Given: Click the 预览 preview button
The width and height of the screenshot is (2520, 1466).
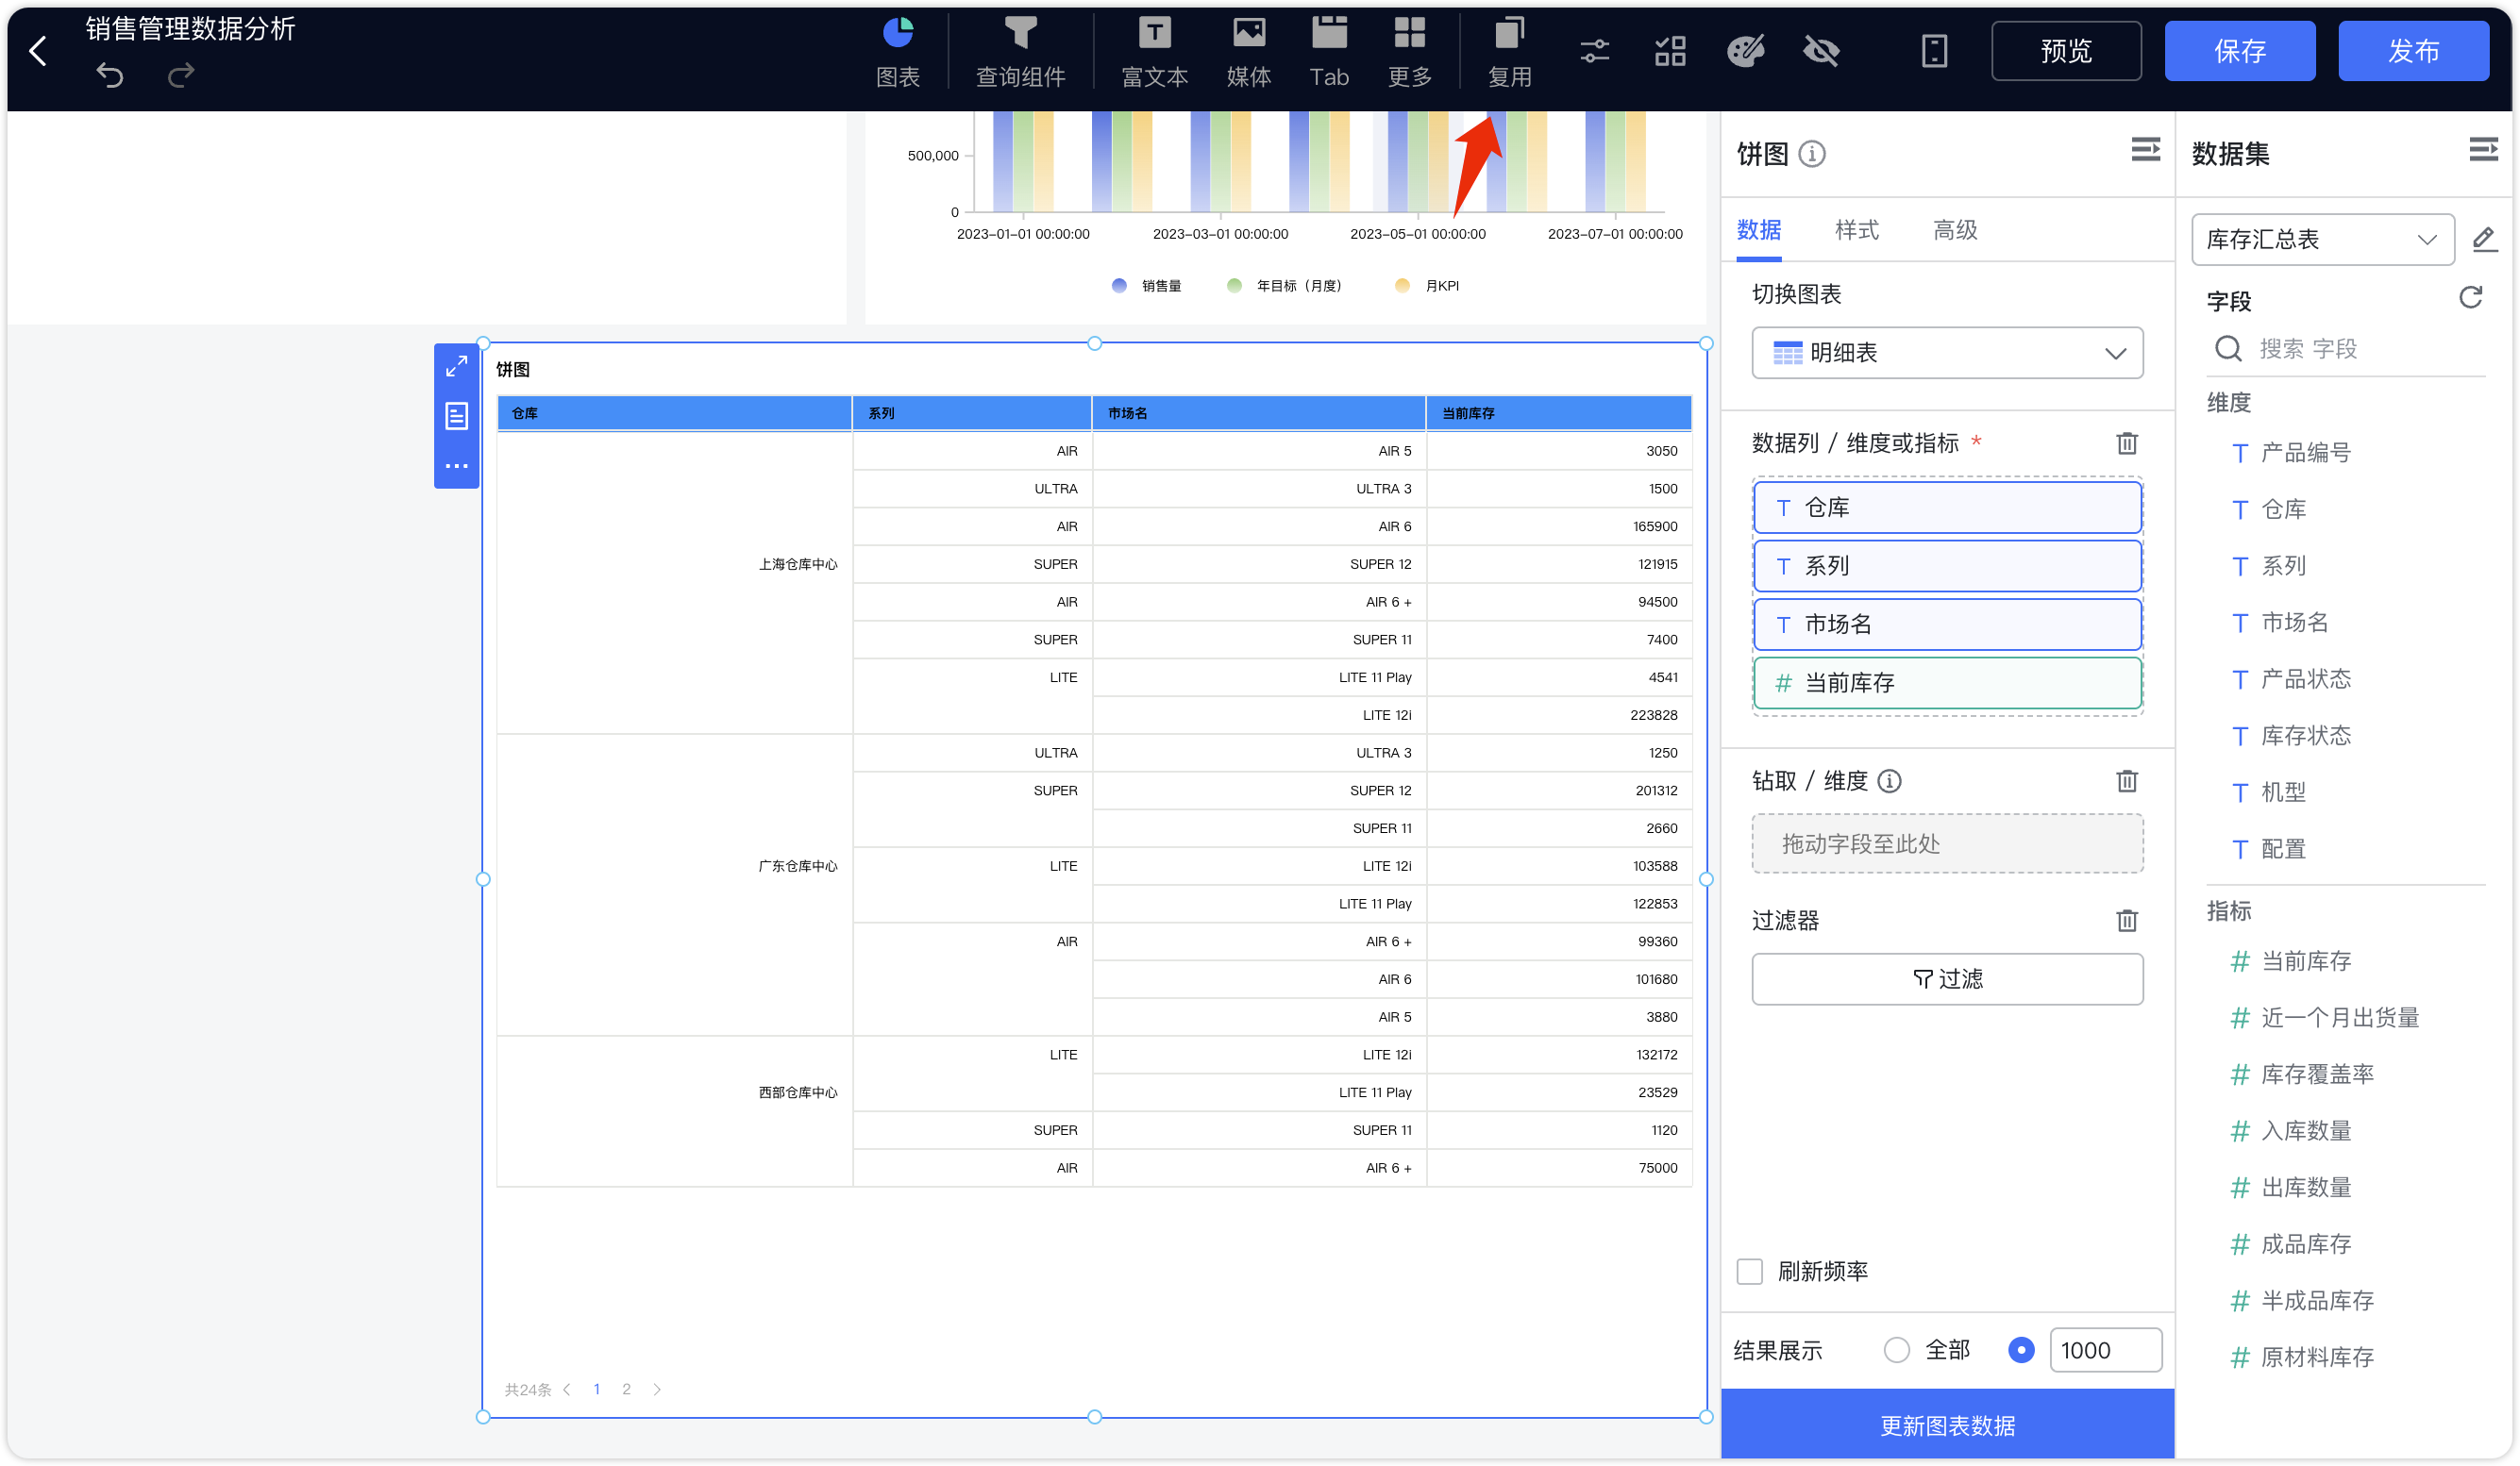Looking at the screenshot, I should (x=2066, y=51).
